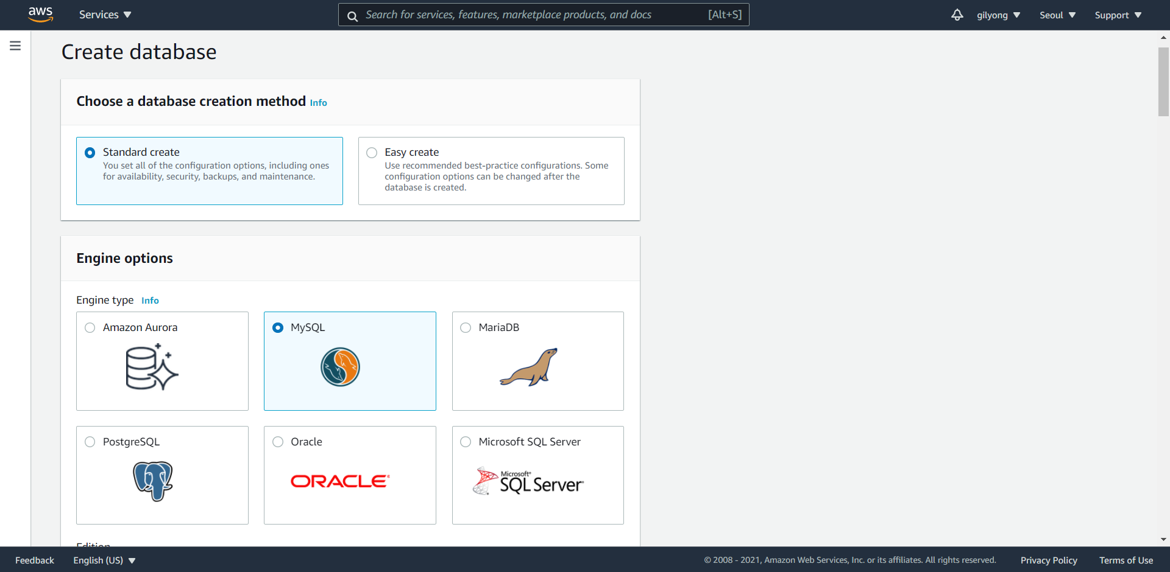Open the Privacy Policy link
Image resolution: width=1170 pixels, height=572 pixels.
point(1049,560)
